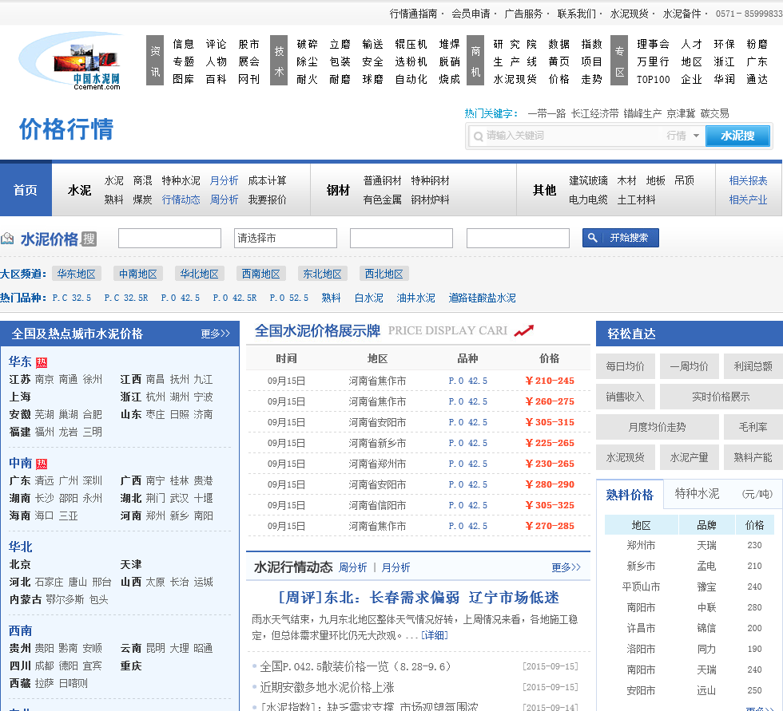Viewport: 783px width, 711px height.
Task: Click 平顶山市 in the clinker price table
Action: tap(641, 587)
